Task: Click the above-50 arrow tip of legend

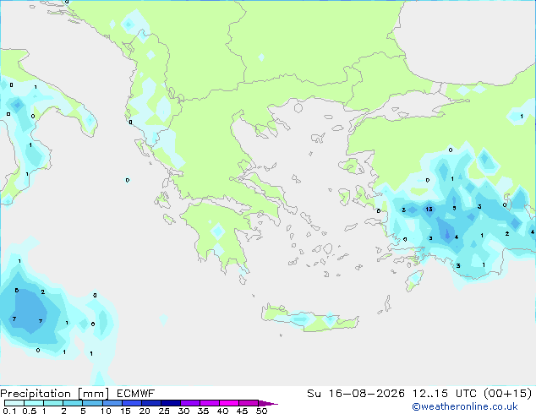Action: (x=268, y=403)
